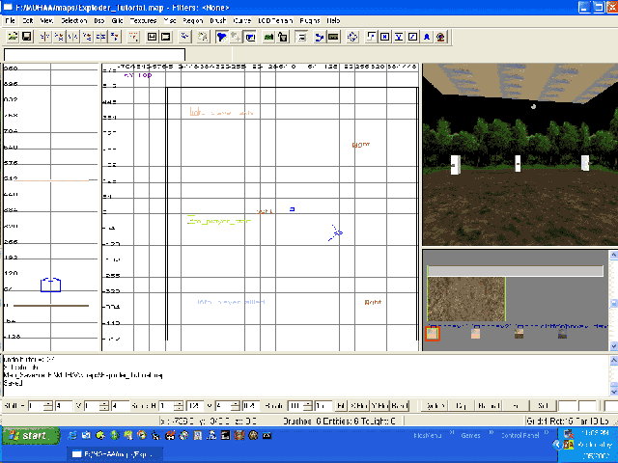Click the blue brush in the Z view
The image size is (618, 463).
[x=50, y=285]
